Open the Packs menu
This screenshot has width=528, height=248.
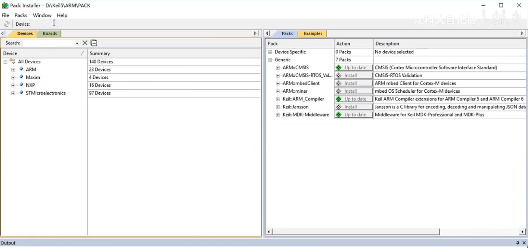(21, 15)
